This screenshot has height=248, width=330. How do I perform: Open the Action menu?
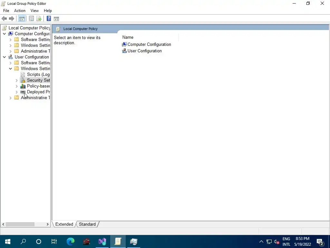coord(20,11)
